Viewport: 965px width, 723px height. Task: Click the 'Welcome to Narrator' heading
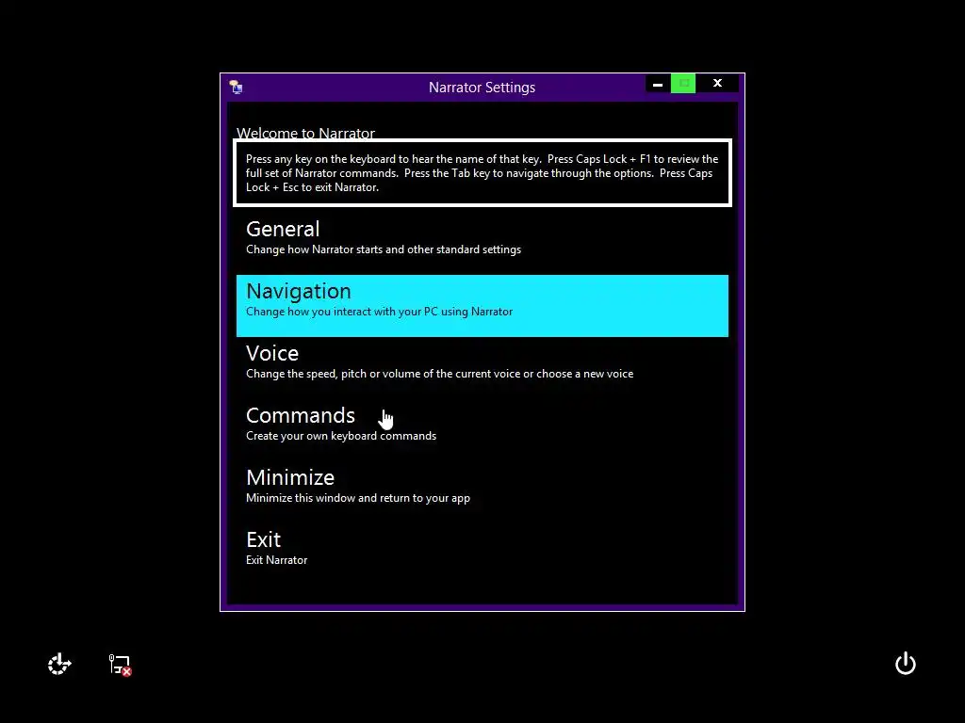[305, 133]
